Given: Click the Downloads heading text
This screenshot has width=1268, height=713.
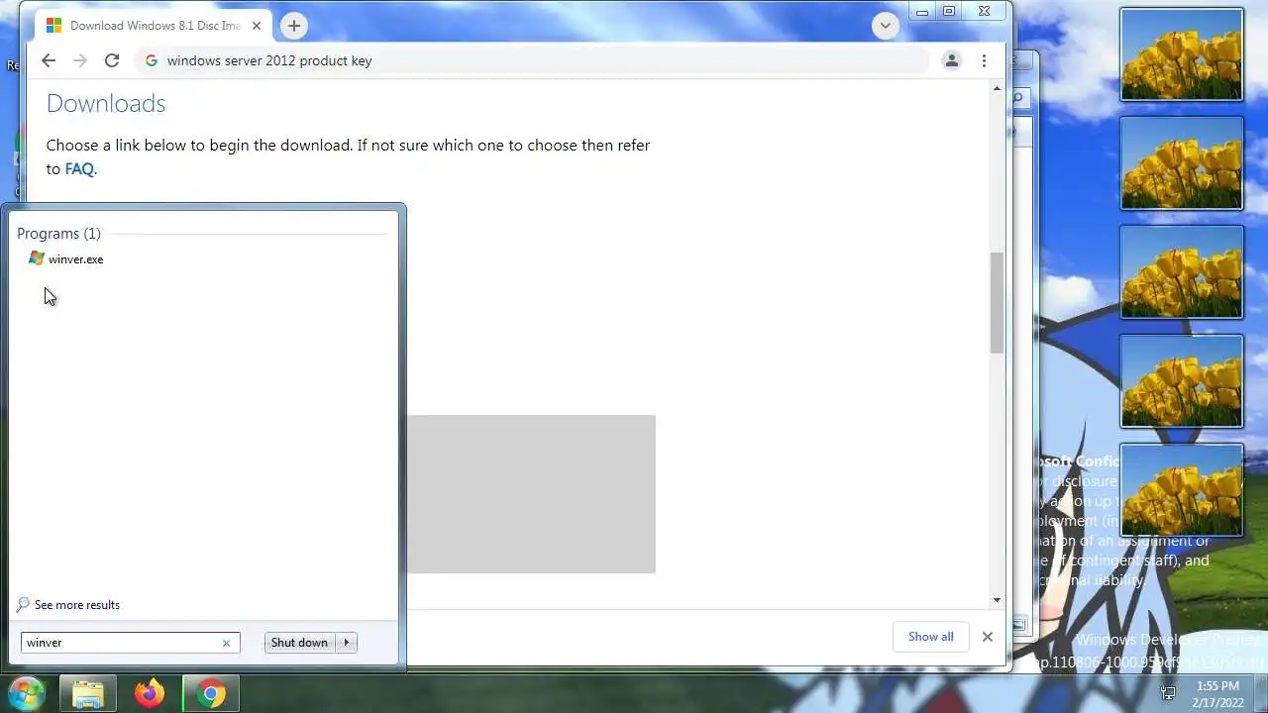Looking at the screenshot, I should [106, 104].
